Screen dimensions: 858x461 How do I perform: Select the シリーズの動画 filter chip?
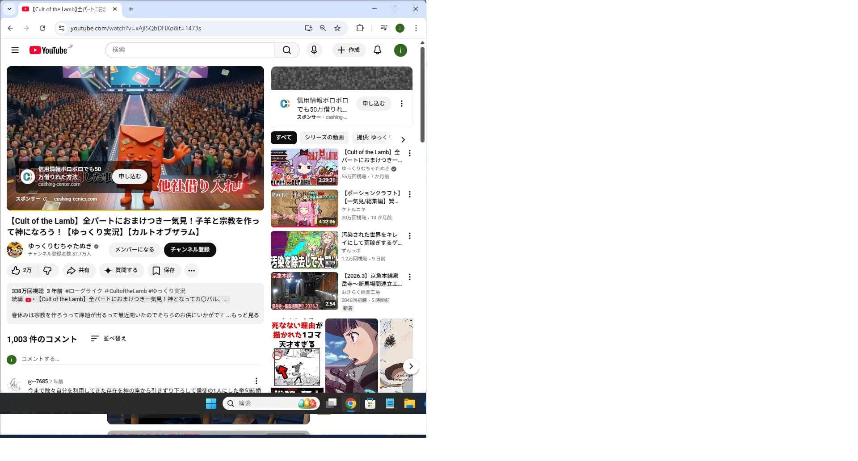click(x=324, y=138)
